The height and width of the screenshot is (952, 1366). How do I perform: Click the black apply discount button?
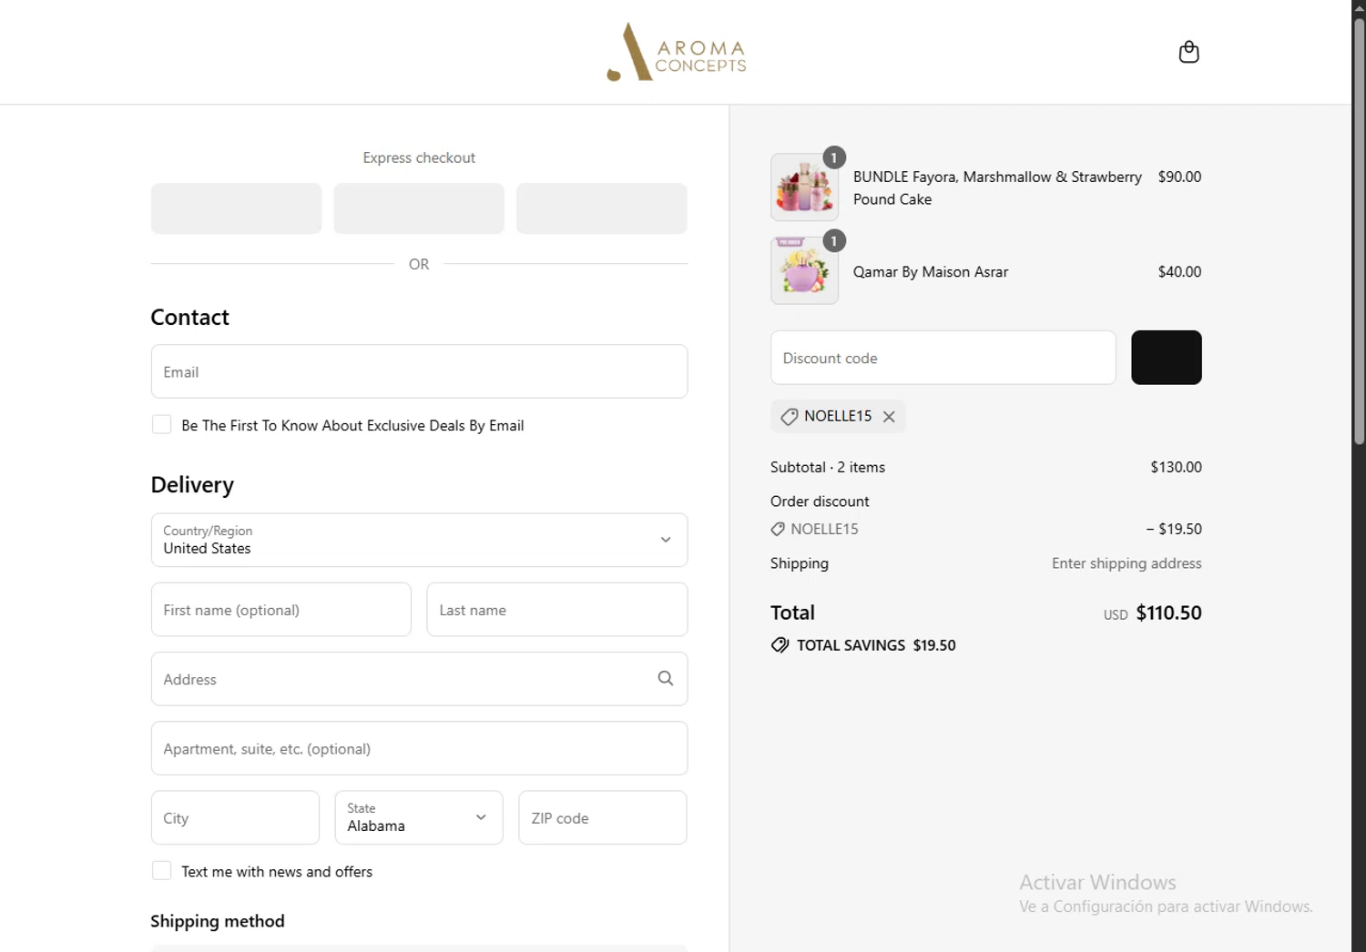1167,357
